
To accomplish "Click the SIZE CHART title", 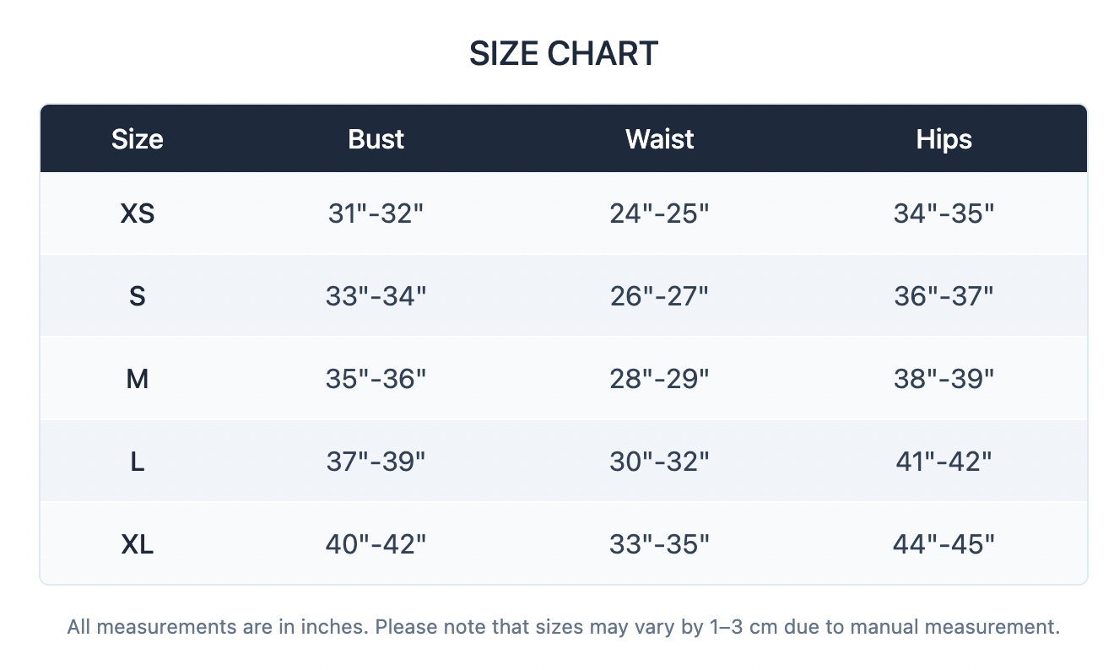I will [x=563, y=54].
